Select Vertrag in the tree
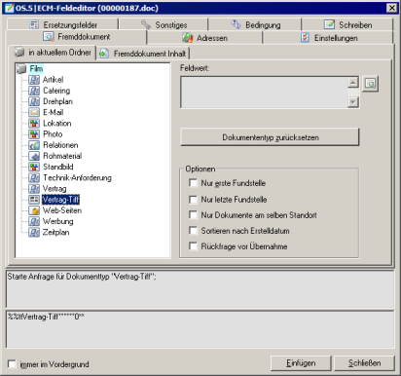Viewport: 401px width, 376px height. [x=55, y=189]
